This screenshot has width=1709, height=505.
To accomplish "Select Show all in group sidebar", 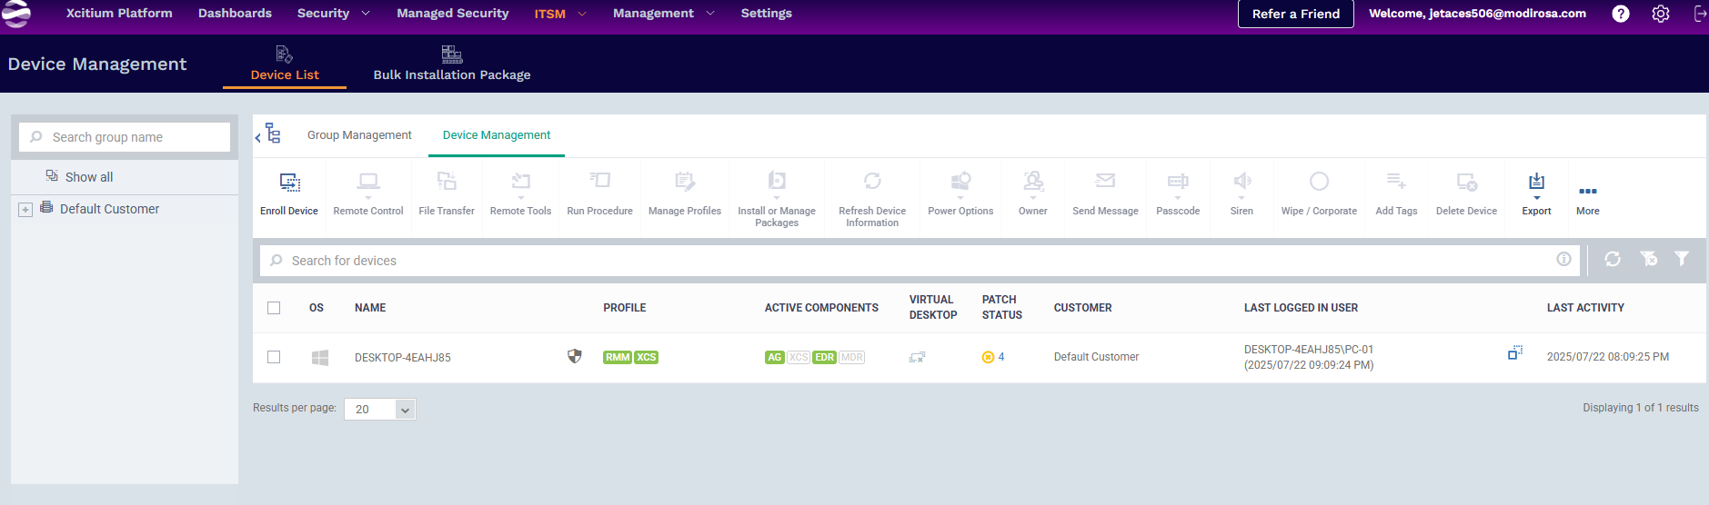I will 89,177.
